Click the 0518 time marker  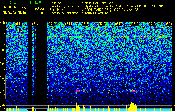(x=135, y=24)
